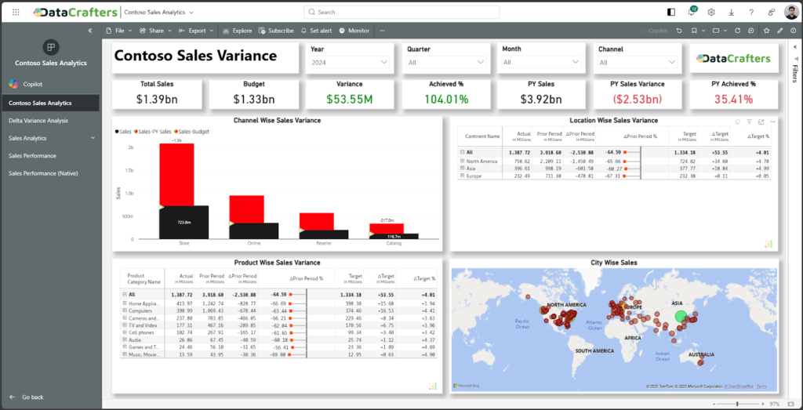Screen dimensions: 803x410
Task: Open the help question mark icon
Action: click(751, 13)
